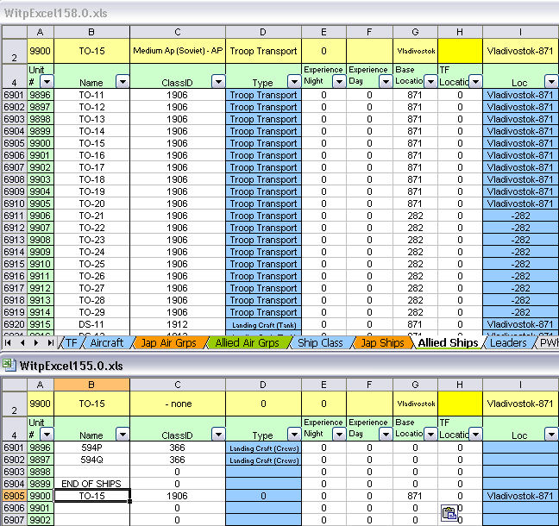This screenshot has width=559, height=526.
Task: Click the Paste Options icon in lower sheet
Action: point(449,513)
